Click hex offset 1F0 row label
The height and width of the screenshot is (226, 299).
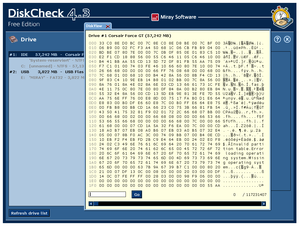tap(93, 185)
